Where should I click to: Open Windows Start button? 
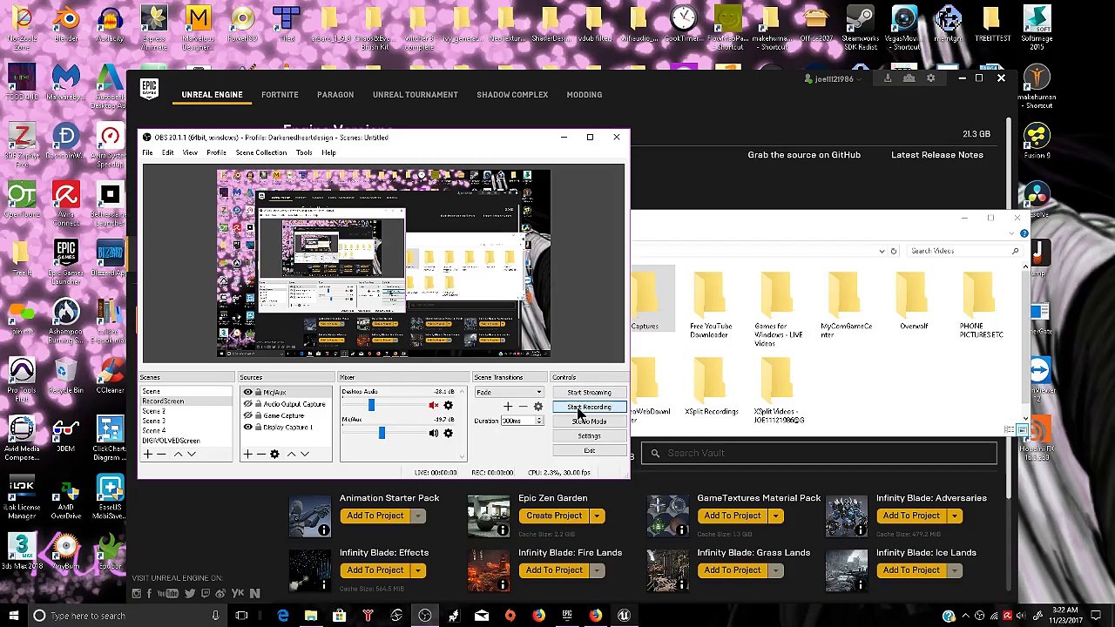pyautogui.click(x=13, y=616)
